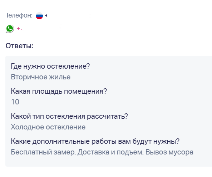Click the word 'Холодное' in the third answer
This screenshot has height=177, width=212.
click(x=28, y=127)
